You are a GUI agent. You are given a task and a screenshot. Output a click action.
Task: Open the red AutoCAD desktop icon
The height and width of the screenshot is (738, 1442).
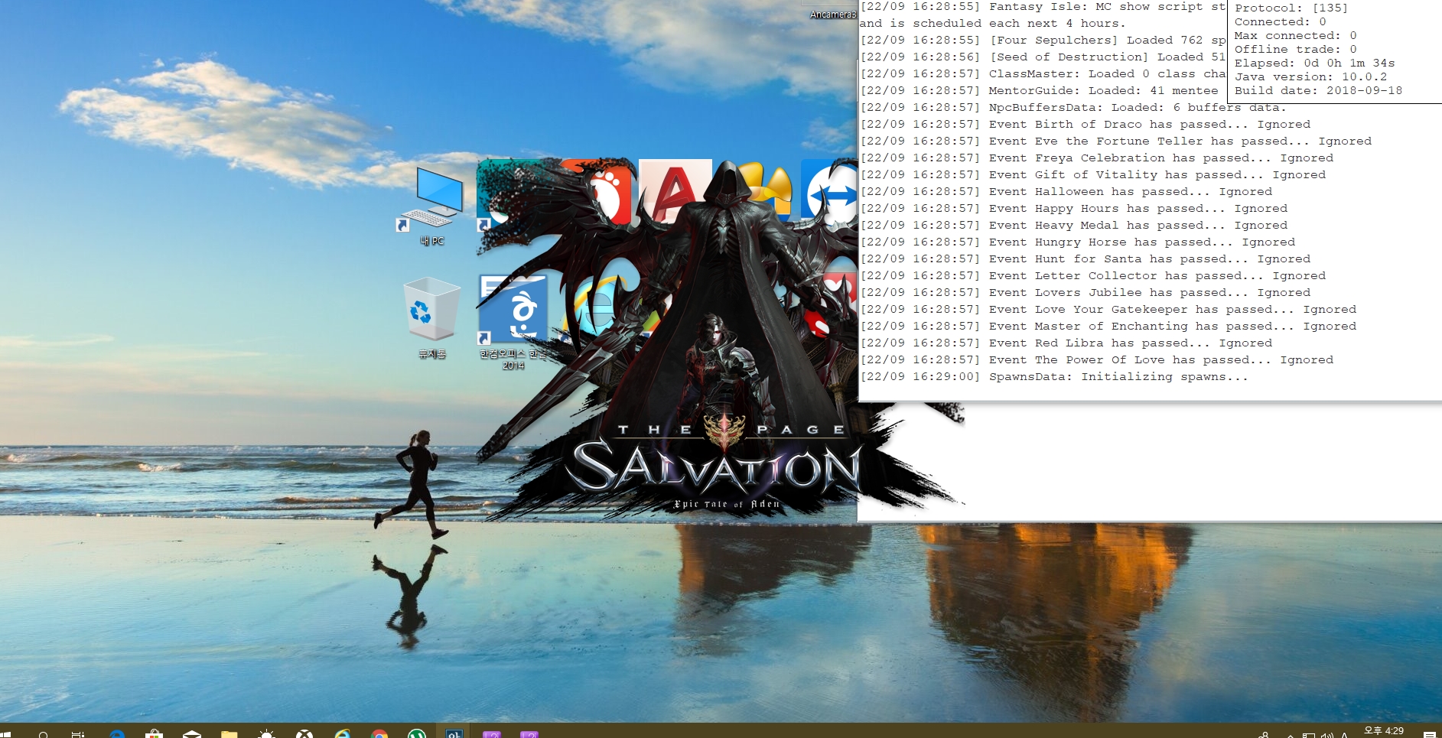[673, 193]
